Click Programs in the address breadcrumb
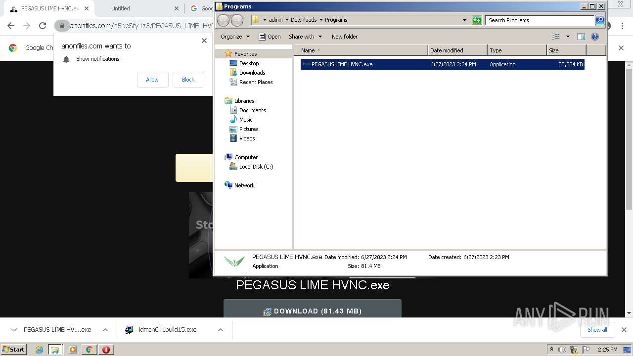Image resolution: width=633 pixels, height=356 pixels. (x=336, y=20)
